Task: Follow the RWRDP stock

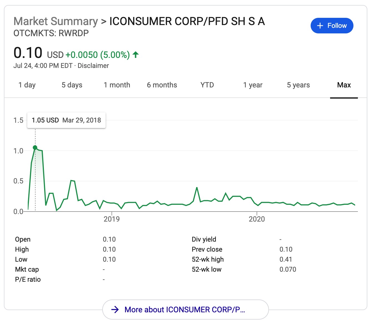Action: (x=332, y=26)
